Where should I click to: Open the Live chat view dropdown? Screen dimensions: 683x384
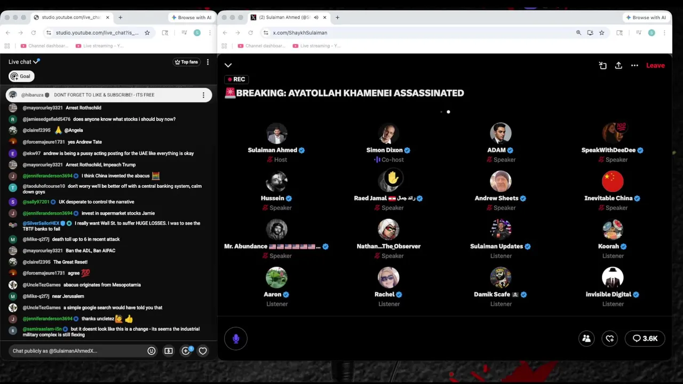pyautogui.click(x=23, y=62)
